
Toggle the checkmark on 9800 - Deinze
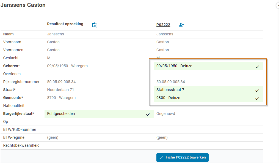tap(257, 98)
